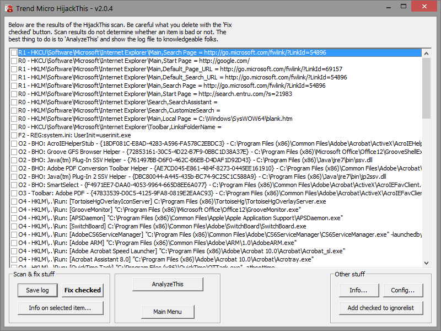Enable checkbox for O4 GrooveMonitor entry

[14, 210]
